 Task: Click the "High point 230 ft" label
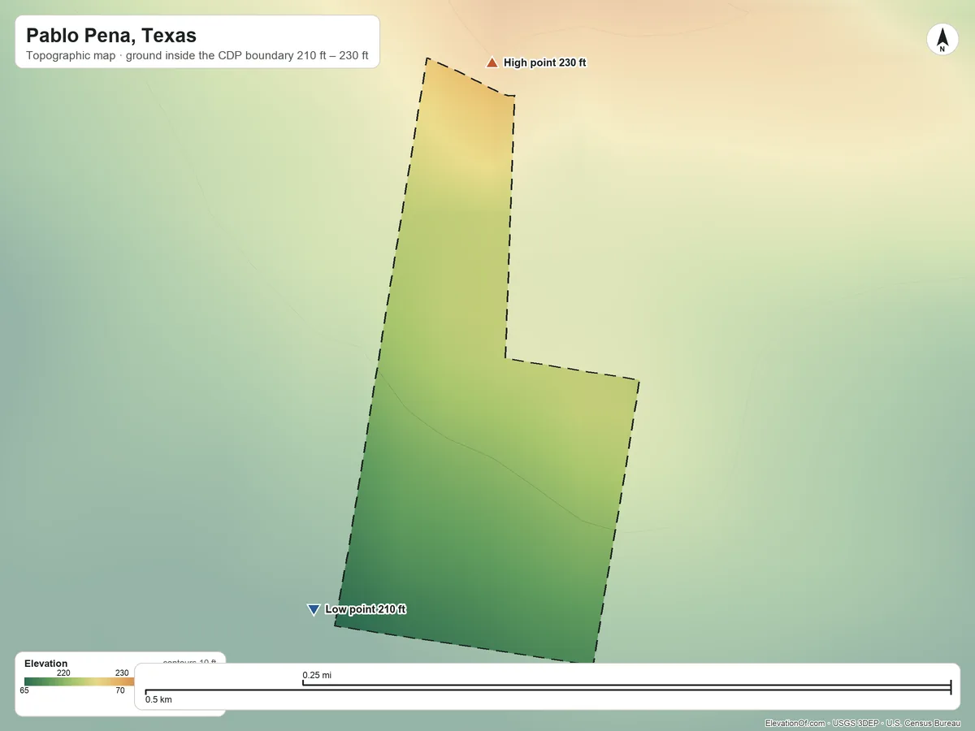(x=544, y=63)
